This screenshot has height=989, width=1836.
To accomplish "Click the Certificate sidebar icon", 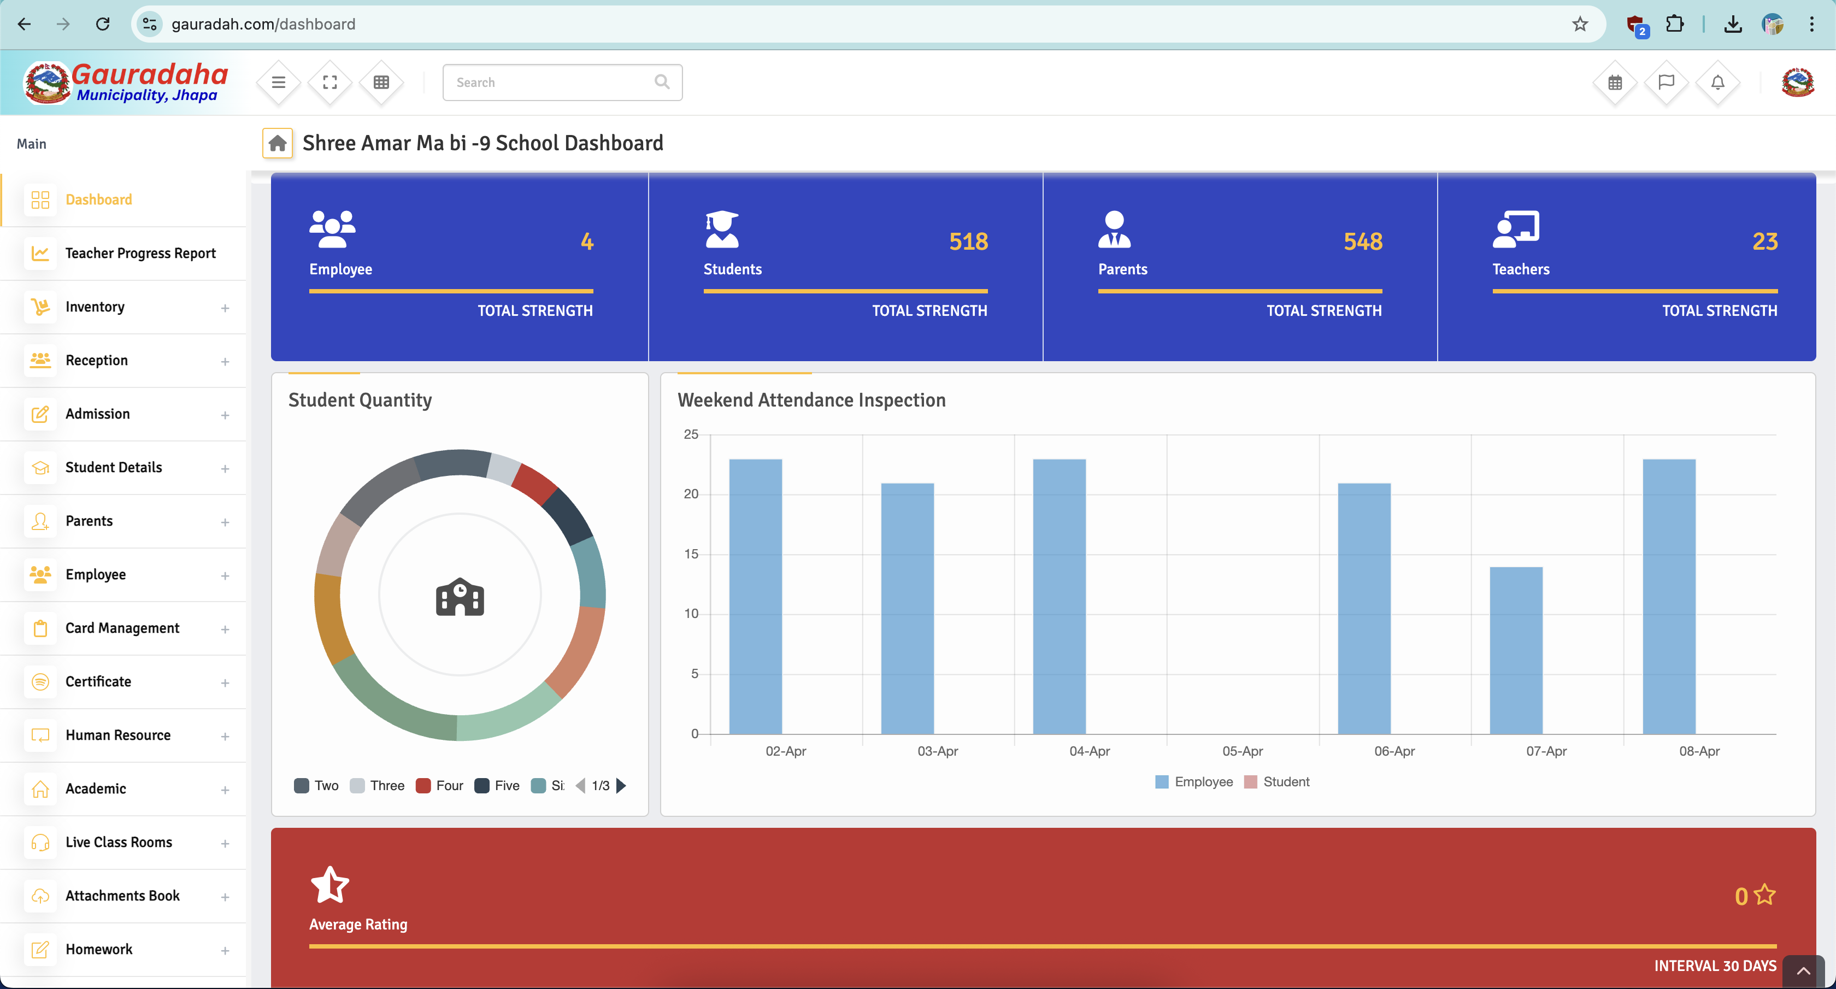I will click(x=40, y=682).
